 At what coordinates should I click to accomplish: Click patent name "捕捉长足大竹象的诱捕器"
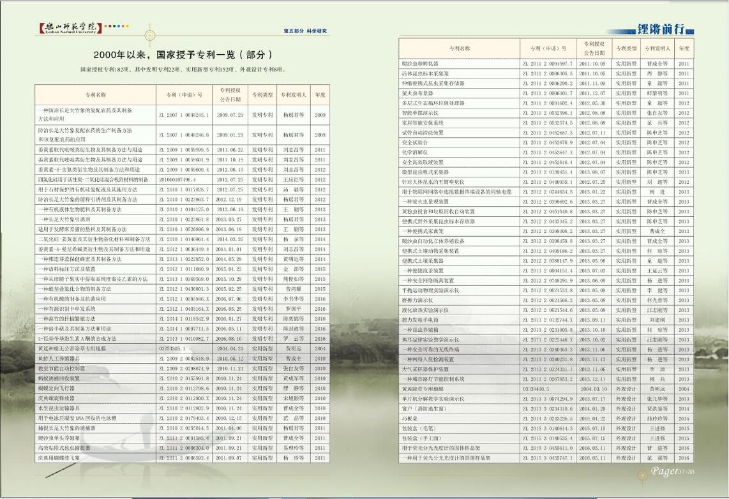pyautogui.click(x=67, y=428)
